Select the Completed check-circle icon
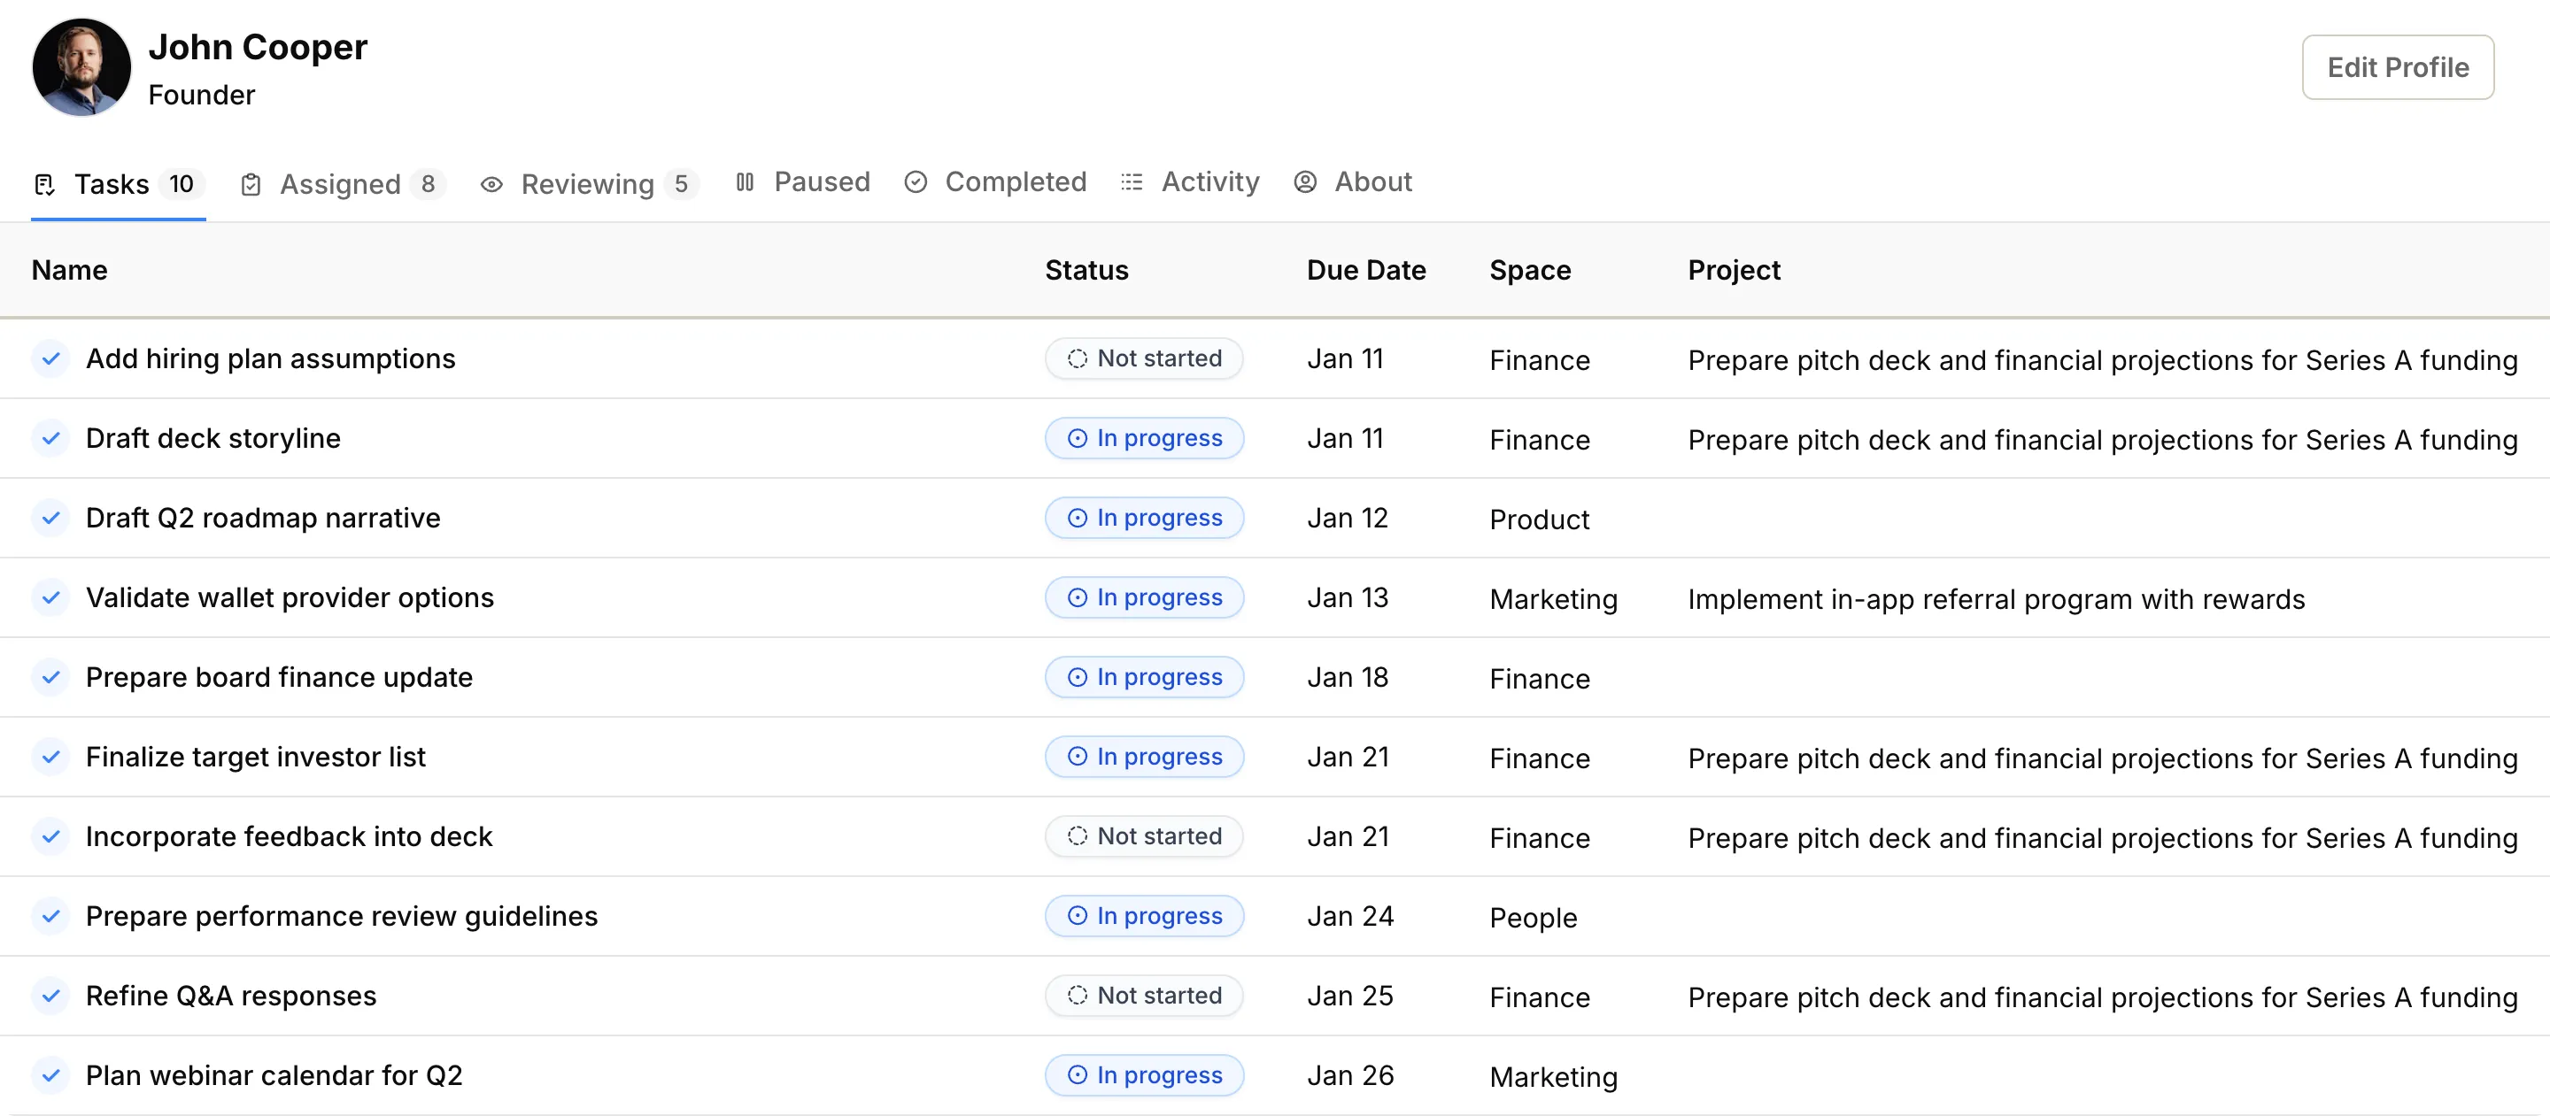 coord(916,182)
